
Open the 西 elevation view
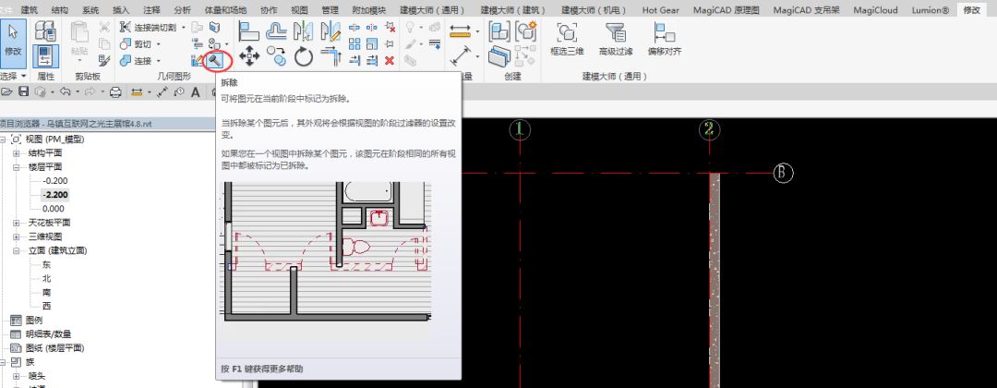coord(46,306)
